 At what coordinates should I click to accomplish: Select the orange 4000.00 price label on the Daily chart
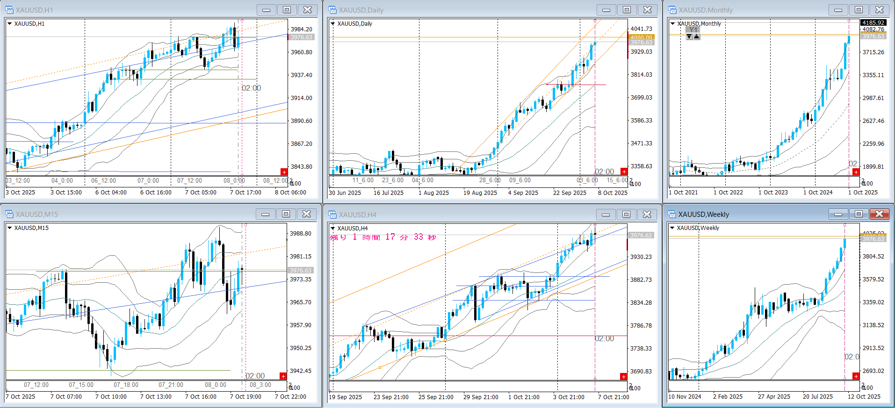tap(641, 37)
